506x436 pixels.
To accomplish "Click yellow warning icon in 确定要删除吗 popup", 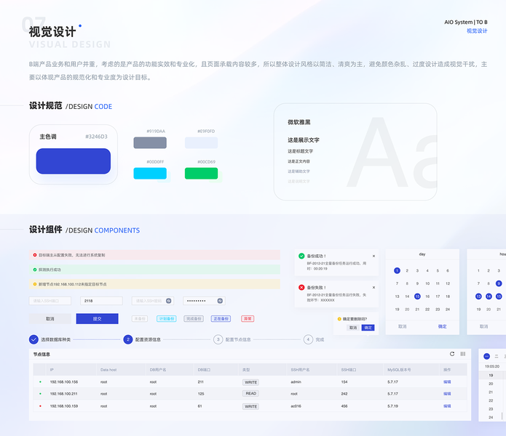I will point(339,319).
